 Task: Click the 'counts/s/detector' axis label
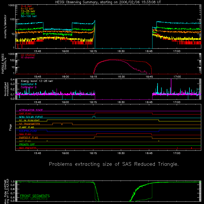tap(5, 27)
